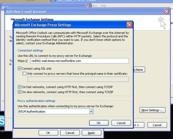This screenshot has width=173, height=139.
Task: Click Apply in the lower properties dialog
Action: coord(91,133)
